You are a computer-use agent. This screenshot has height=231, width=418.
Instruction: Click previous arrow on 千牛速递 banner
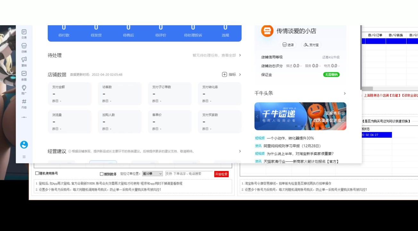pyautogui.click(x=257, y=116)
